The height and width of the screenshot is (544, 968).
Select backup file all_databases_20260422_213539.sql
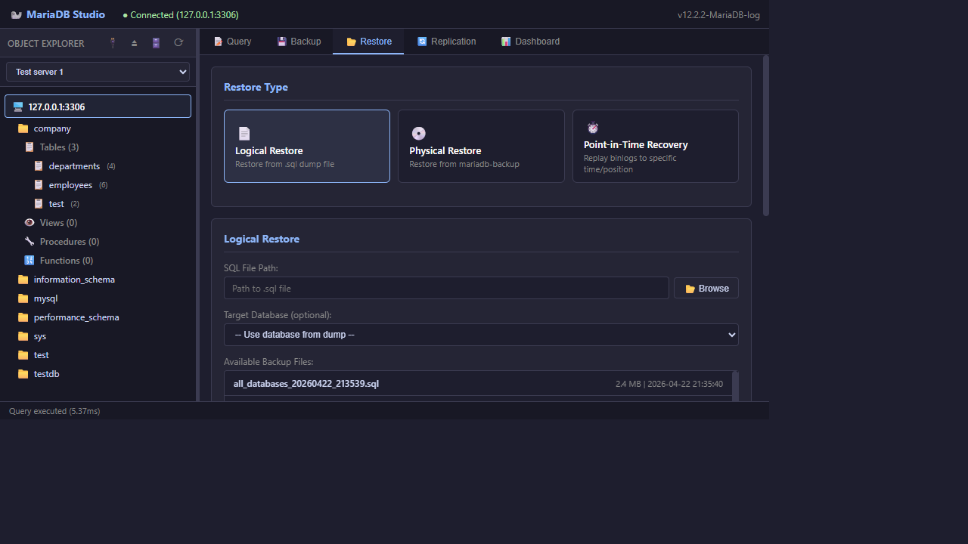478,384
